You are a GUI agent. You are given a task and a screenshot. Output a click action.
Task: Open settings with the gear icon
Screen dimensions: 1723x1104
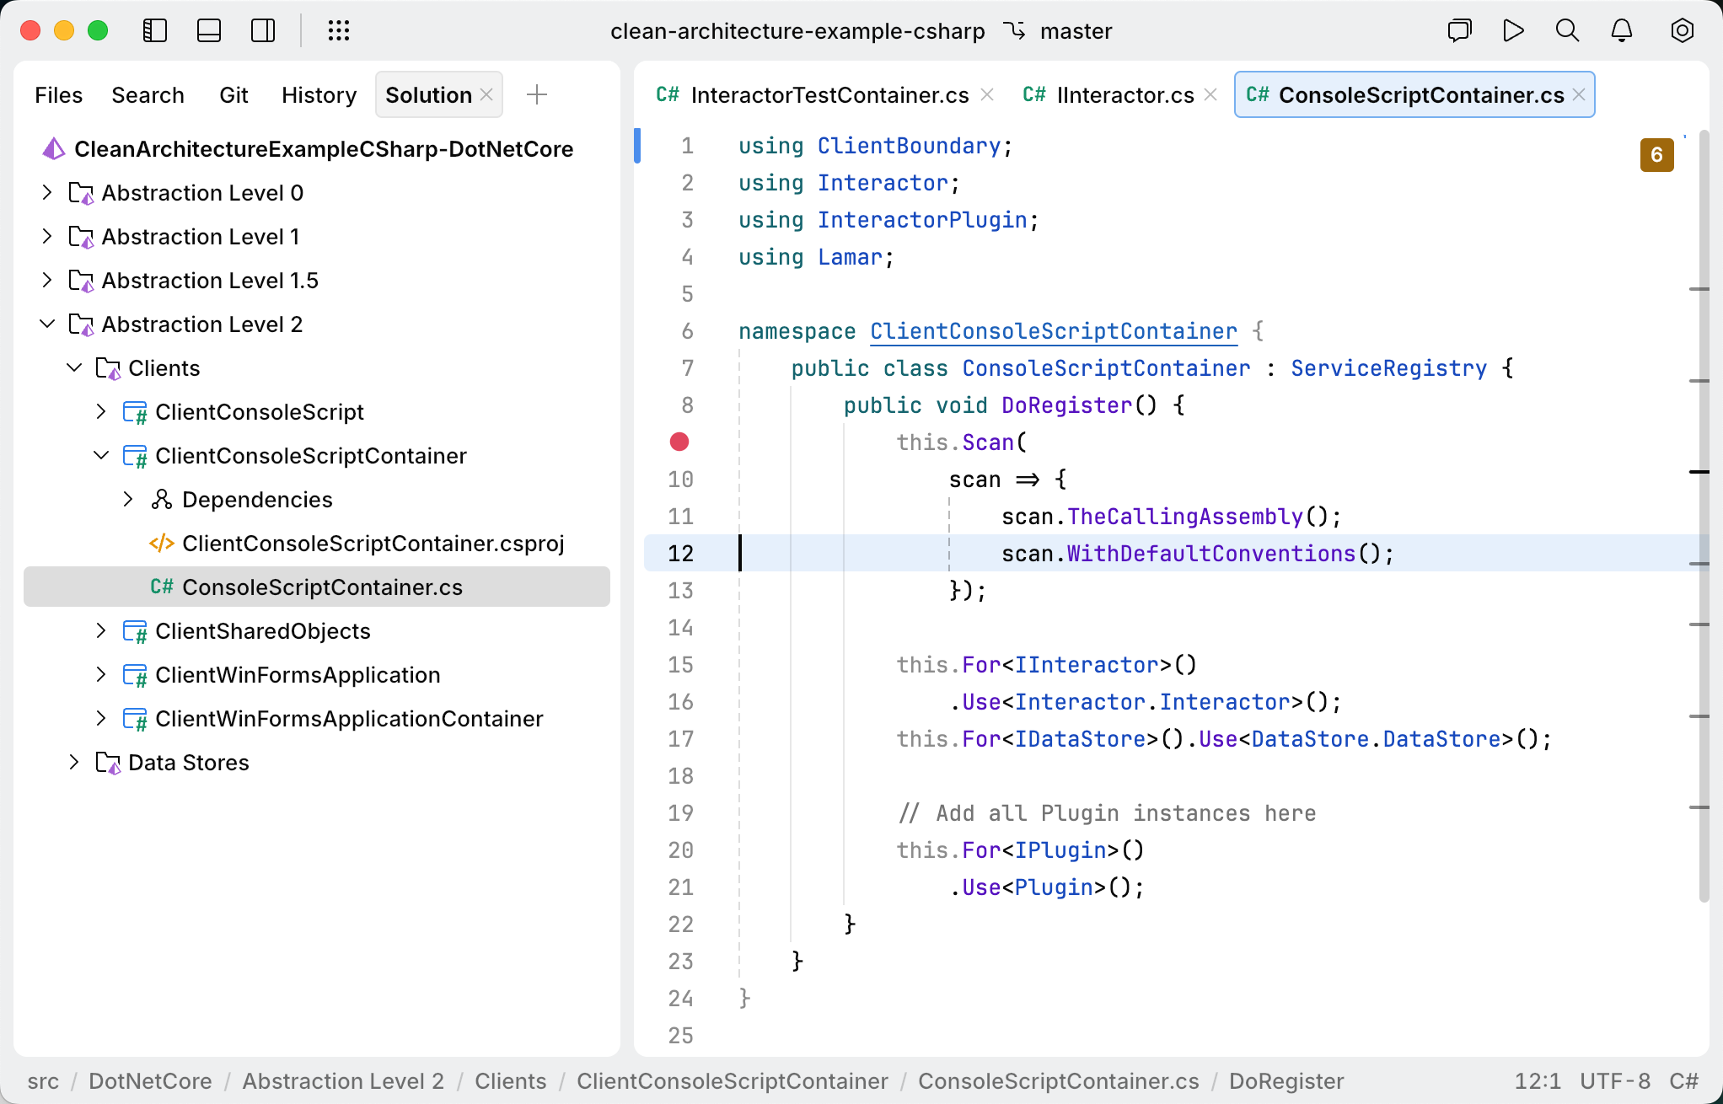[x=1682, y=30]
